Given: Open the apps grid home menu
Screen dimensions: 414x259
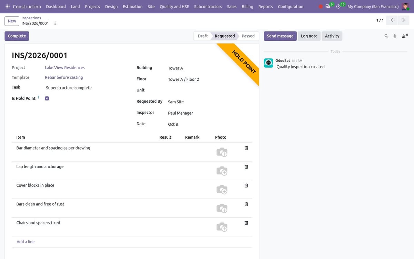Looking at the screenshot, I should [x=8, y=7].
